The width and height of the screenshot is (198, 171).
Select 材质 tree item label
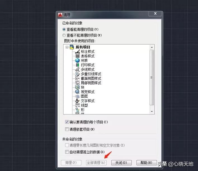84,60
